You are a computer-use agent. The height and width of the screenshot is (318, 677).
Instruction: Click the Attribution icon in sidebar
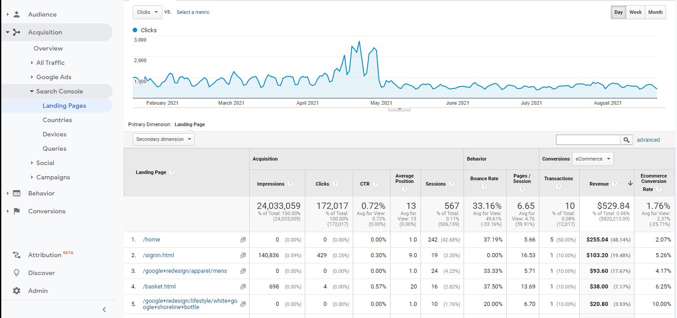click(17, 255)
